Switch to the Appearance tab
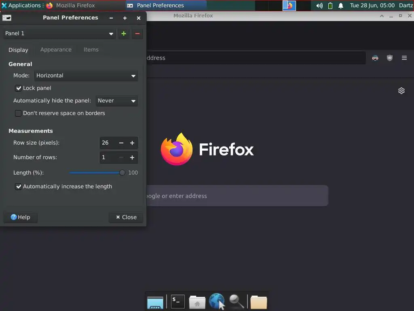This screenshot has height=311, width=414. click(x=56, y=50)
